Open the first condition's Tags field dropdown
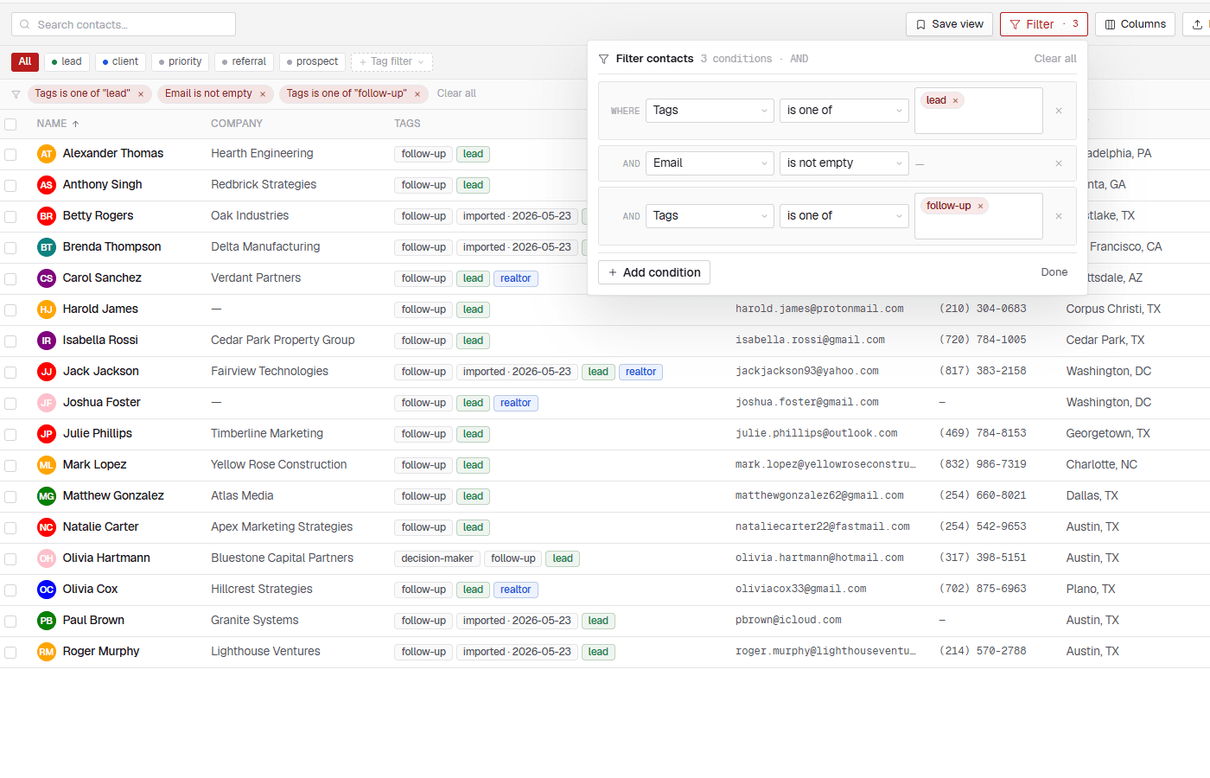1210x778 pixels. pos(710,111)
